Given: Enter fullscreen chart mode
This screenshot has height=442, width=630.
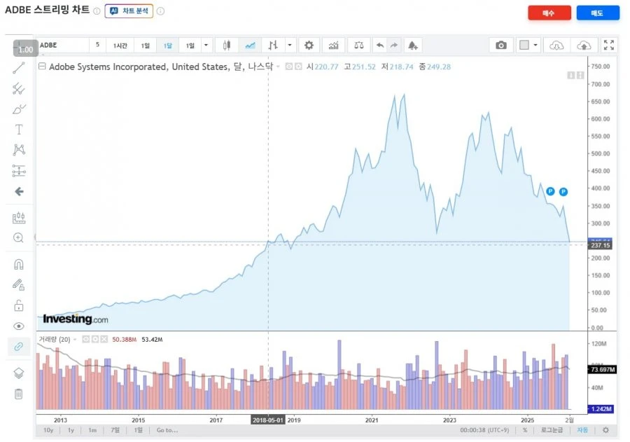Looking at the screenshot, I should click(609, 45).
